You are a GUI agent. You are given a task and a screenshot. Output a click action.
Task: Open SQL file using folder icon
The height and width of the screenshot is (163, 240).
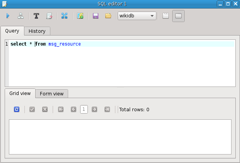tap(108, 16)
